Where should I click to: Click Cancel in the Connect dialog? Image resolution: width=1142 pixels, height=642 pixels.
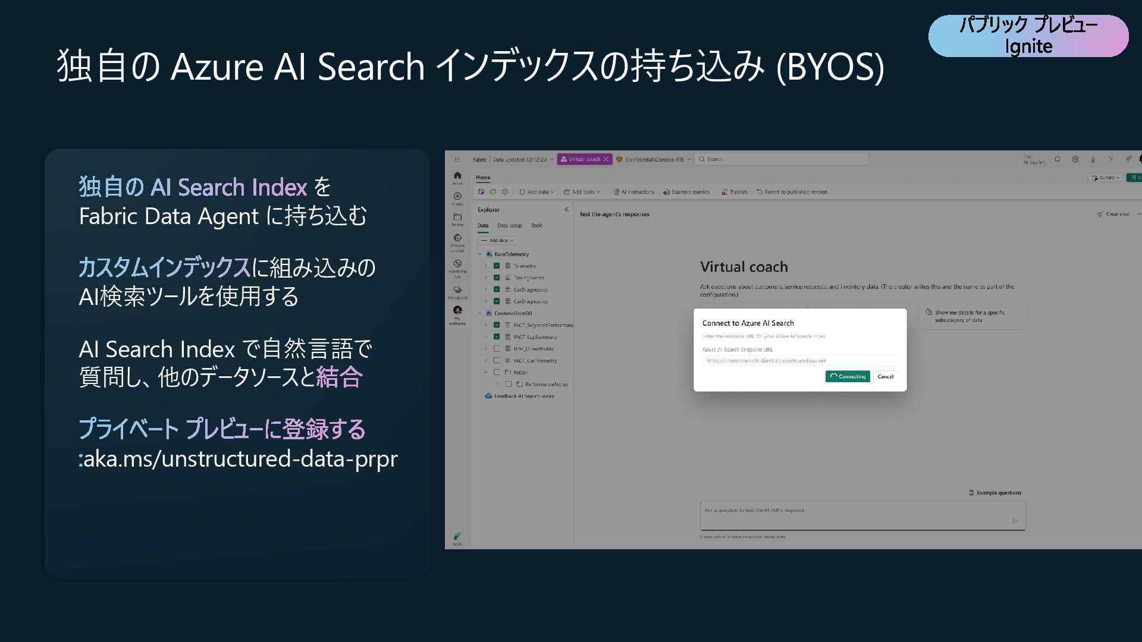click(x=885, y=377)
